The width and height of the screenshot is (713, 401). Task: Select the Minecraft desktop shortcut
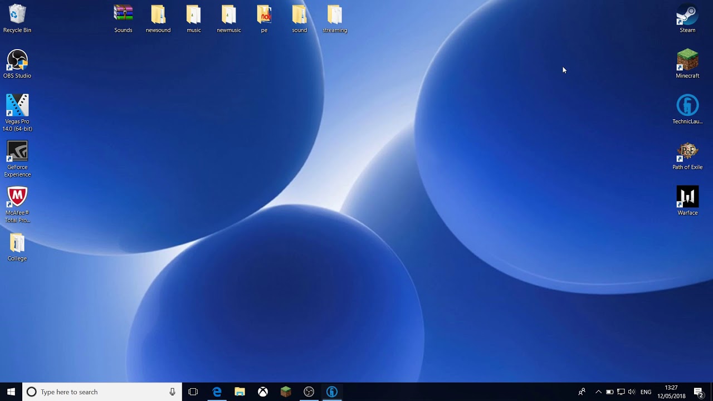pyautogui.click(x=687, y=64)
